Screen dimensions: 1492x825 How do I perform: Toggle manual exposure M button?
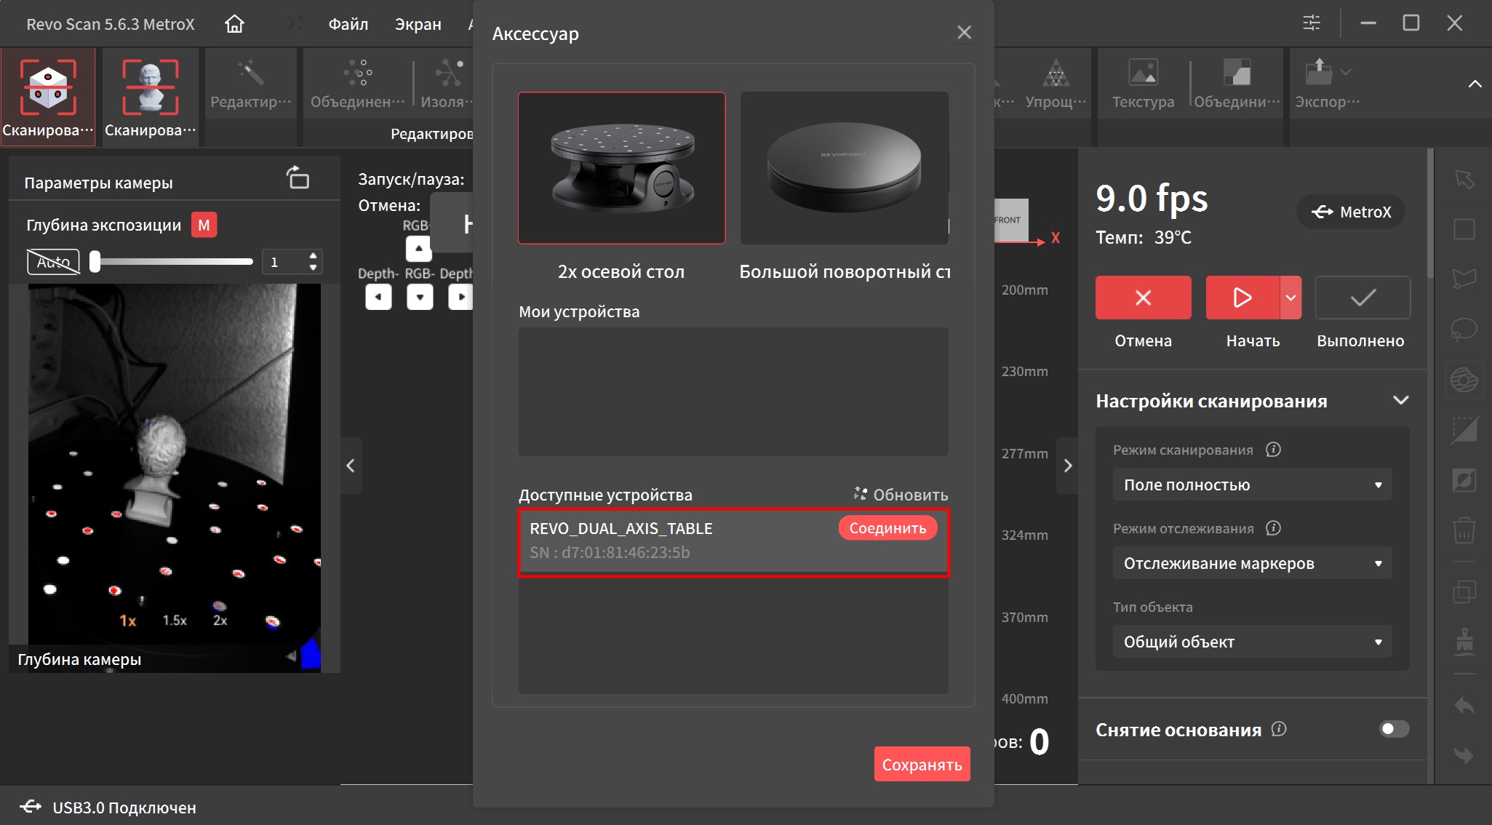pyautogui.click(x=204, y=225)
